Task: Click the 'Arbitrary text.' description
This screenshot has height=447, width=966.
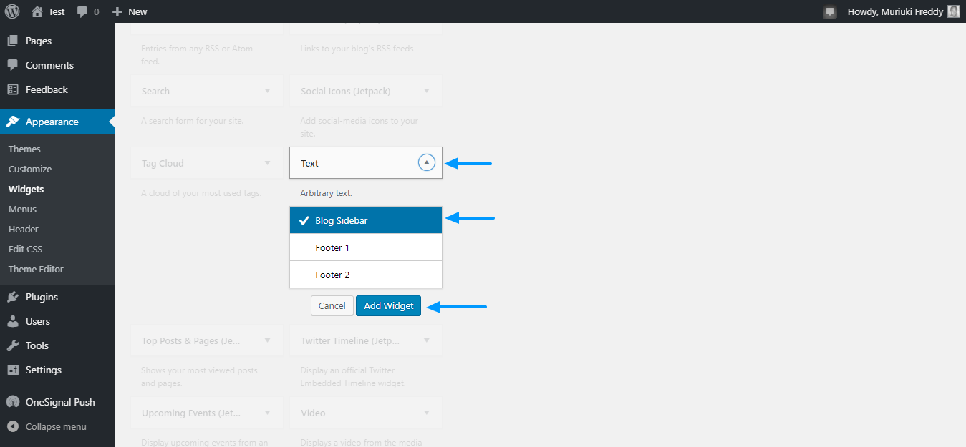Action: pos(327,193)
